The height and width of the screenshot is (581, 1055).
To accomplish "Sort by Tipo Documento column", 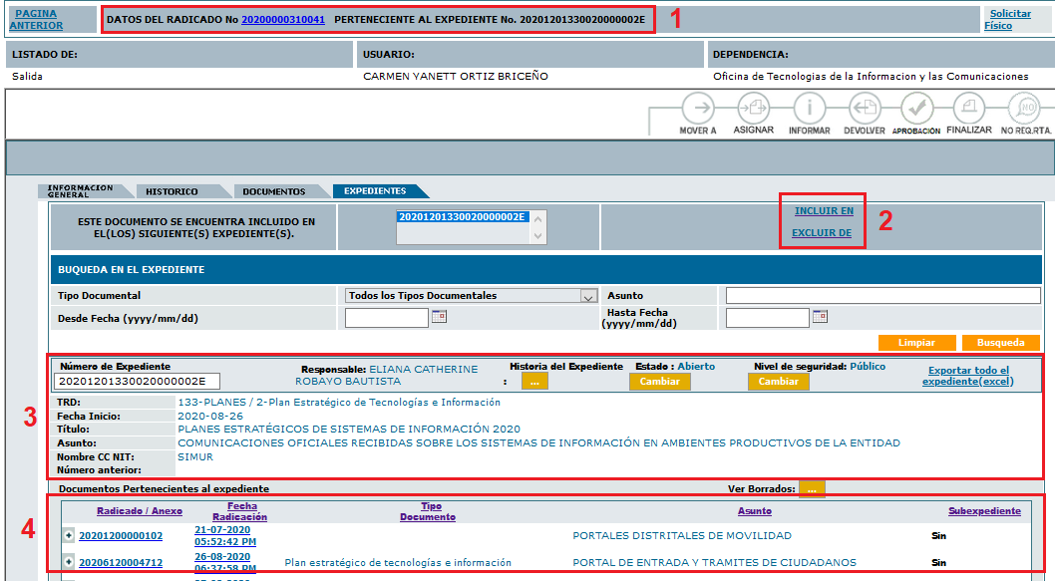I will pyautogui.click(x=428, y=511).
